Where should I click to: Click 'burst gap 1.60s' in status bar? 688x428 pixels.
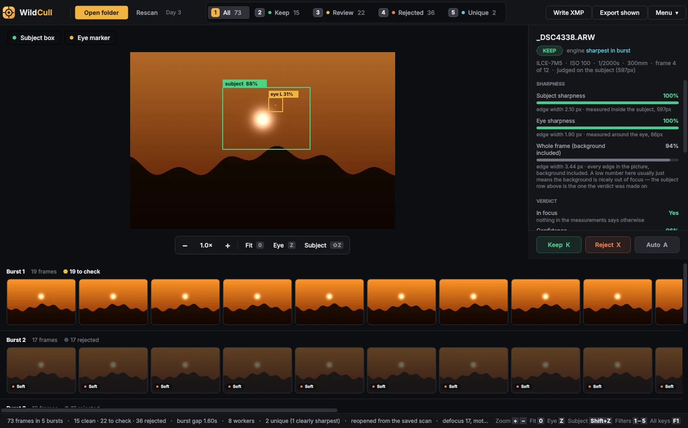coord(197,421)
